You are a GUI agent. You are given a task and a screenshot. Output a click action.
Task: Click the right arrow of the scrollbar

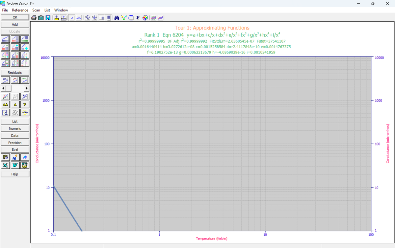(x=27, y=88)
